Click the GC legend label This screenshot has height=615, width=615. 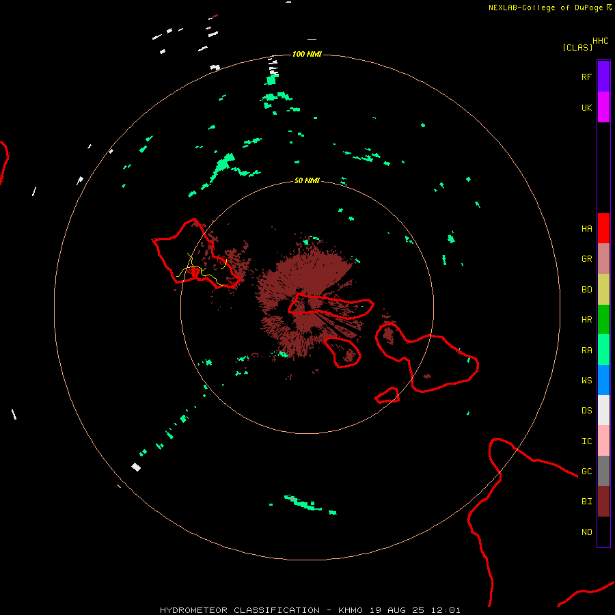point(586,471)
